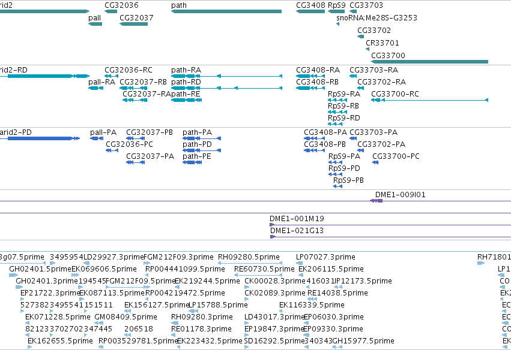This screenshot has height=350, width=511.
Task: Click the pall-PA protein label
Action: (x=103, y=132)
